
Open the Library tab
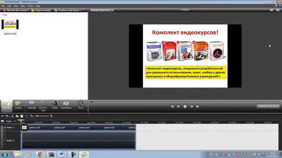pos(18,105)
